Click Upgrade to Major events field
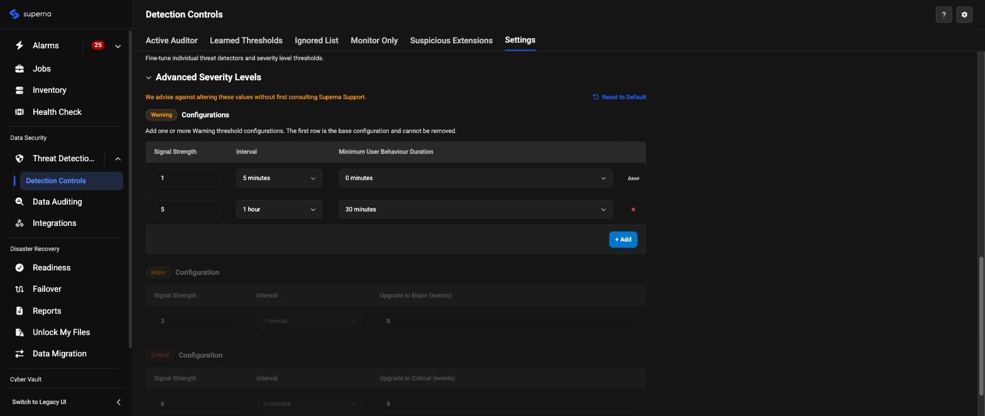This screenshot has height=416, width=985. [508, 321]
